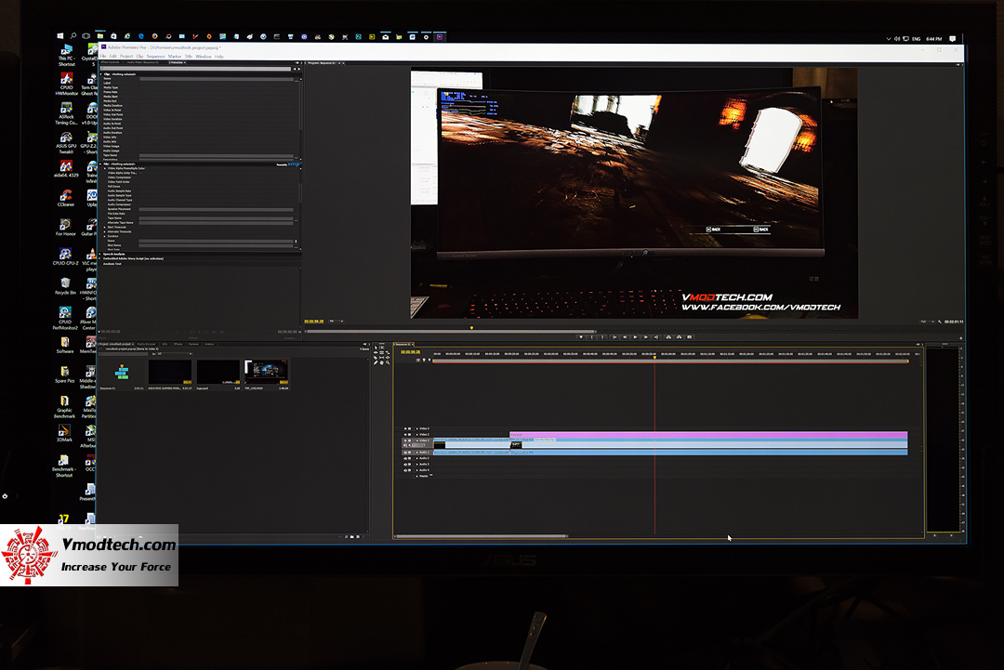1004x670 pixels.
Task: Open Firefox from the taskbar
Action: click(x=155, y=36)
